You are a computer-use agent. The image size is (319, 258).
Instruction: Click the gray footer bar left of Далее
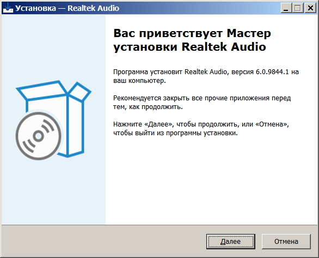coord(104,242)
